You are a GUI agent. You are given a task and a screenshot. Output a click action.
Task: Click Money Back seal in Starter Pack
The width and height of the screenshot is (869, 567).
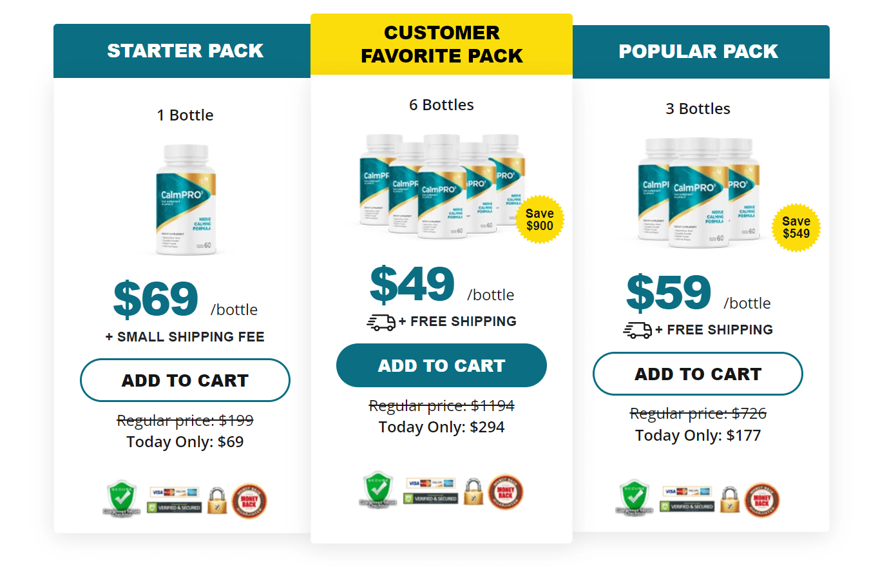pos(249,501)
